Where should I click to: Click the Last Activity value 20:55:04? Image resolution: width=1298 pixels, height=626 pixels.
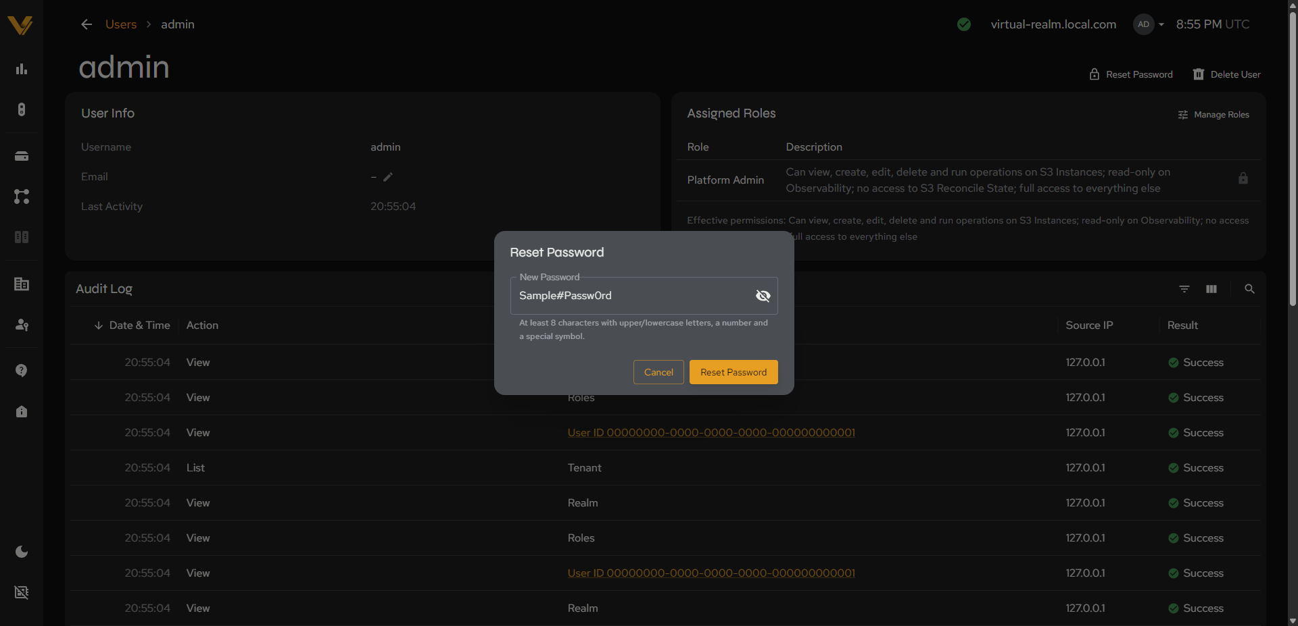pos(393,207)
